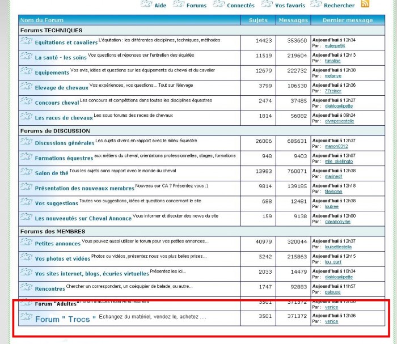Image resolution: width=397 pixels, height=344 pixels.
Task: Open the Rechercher menu item
Action: coord(339,5)
